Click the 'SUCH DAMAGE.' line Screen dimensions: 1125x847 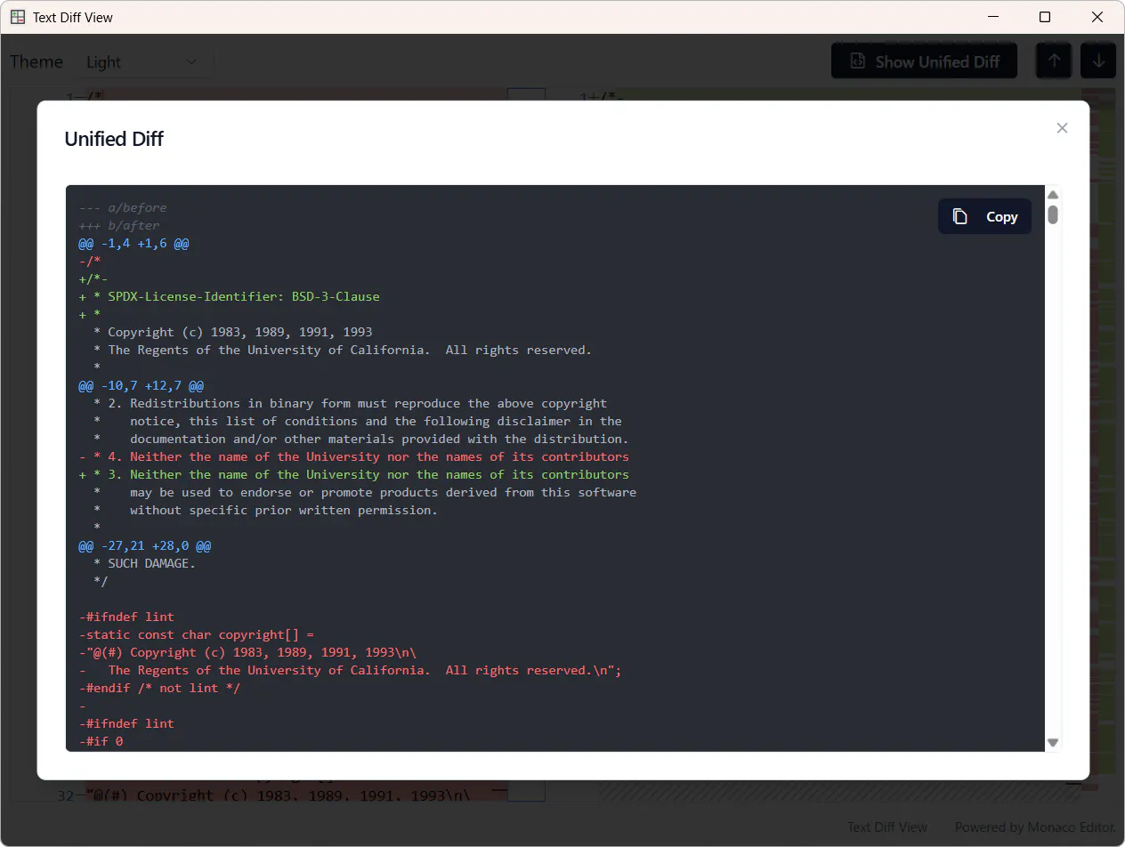point(144,563)
